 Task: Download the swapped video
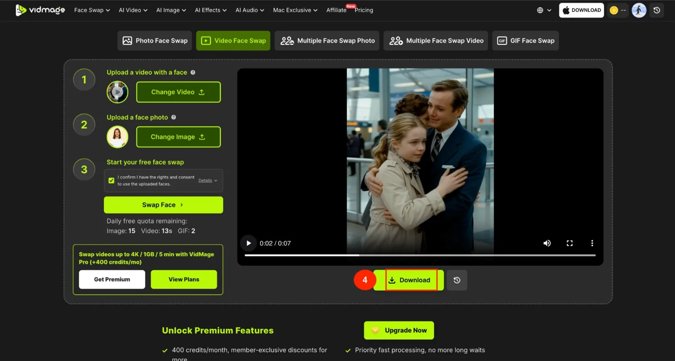click(x=409, y=280)
